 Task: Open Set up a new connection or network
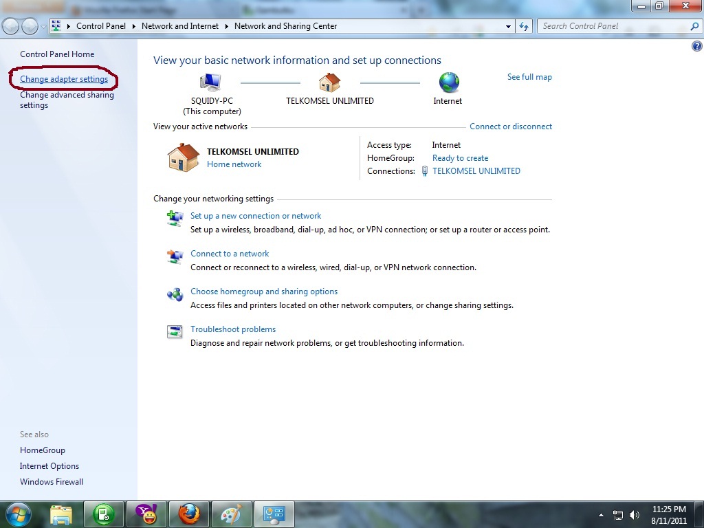pyautogui.click(x=256, y=216)
